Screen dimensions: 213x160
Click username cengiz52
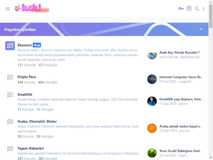pyautogui.click(x=185, y=82)
